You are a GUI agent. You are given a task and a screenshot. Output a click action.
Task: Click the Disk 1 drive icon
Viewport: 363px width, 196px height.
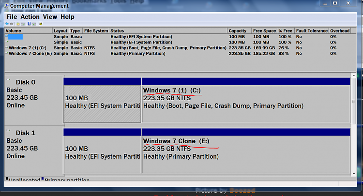coord(9,130)
